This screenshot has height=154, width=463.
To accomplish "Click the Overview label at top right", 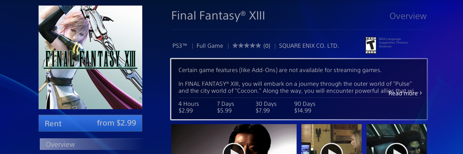I will [408, 16].
